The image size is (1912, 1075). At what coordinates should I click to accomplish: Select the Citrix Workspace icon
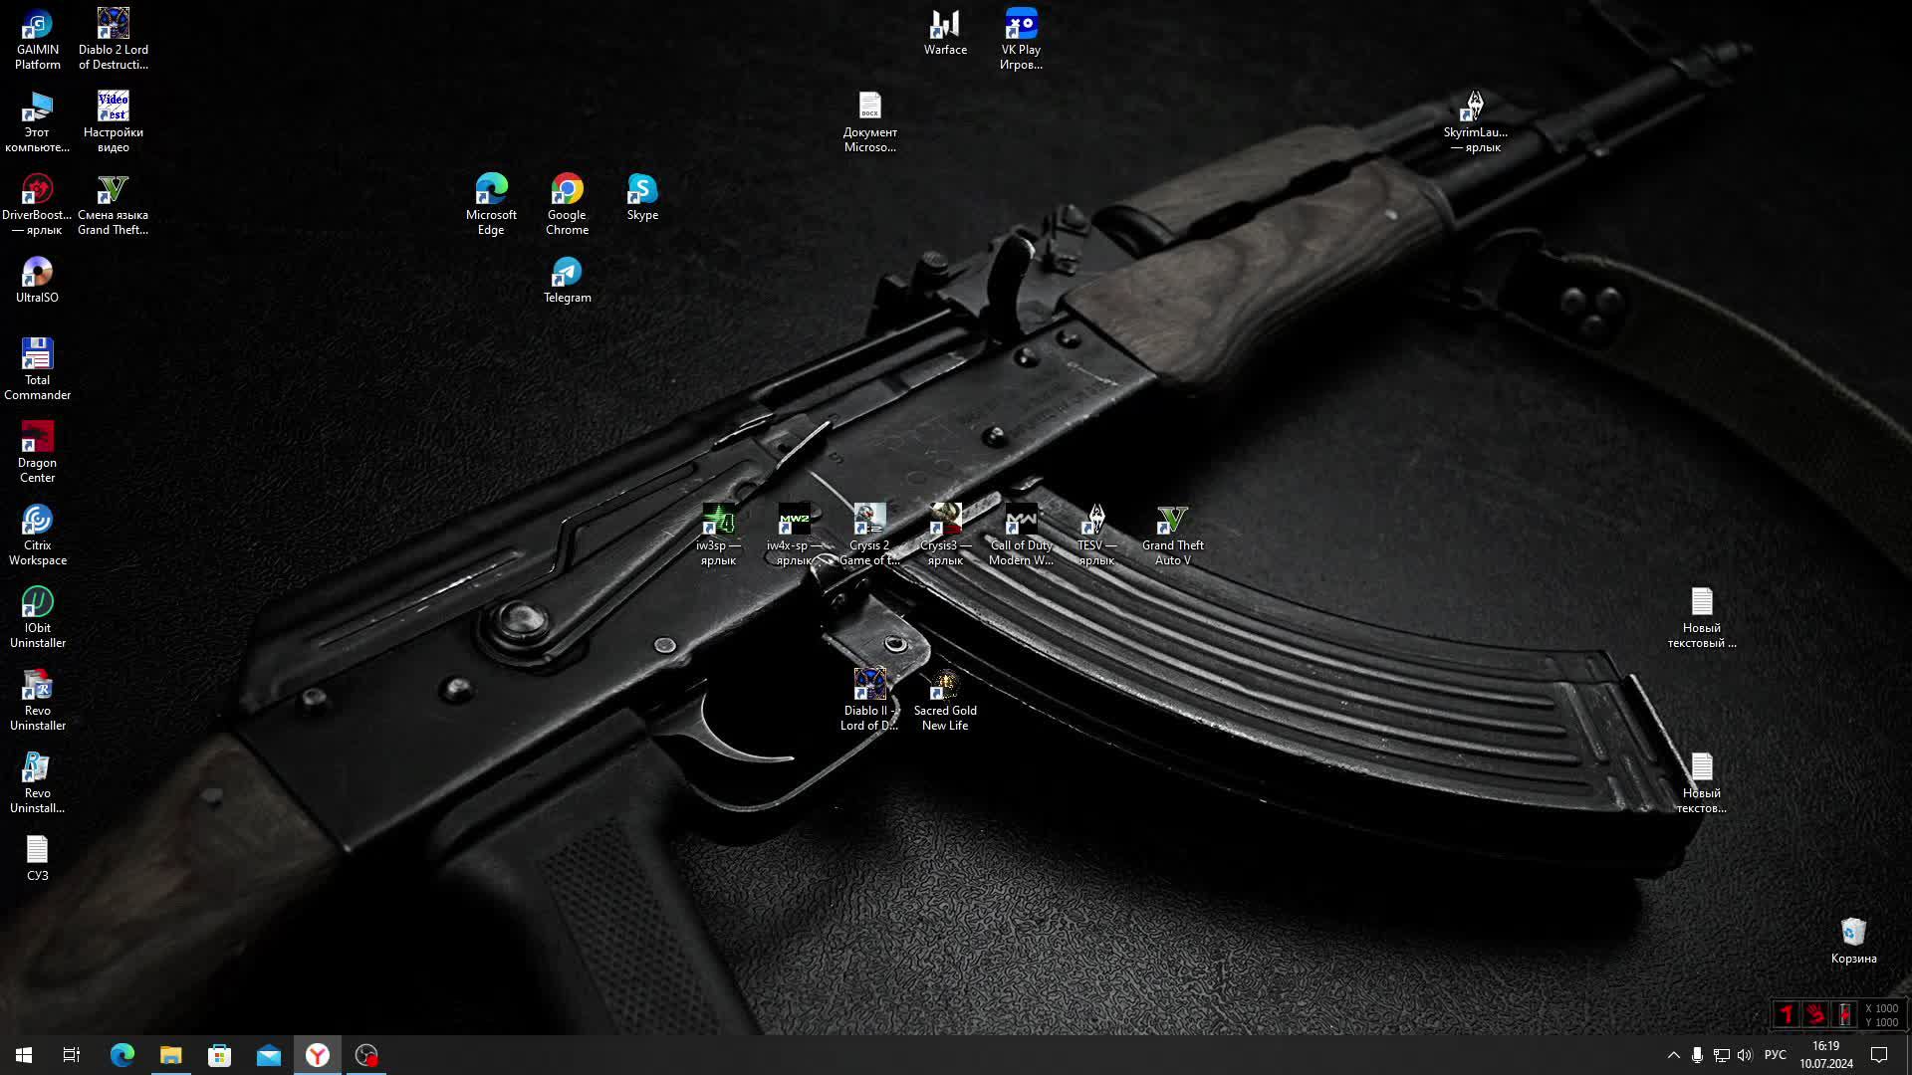pos(37,536)
